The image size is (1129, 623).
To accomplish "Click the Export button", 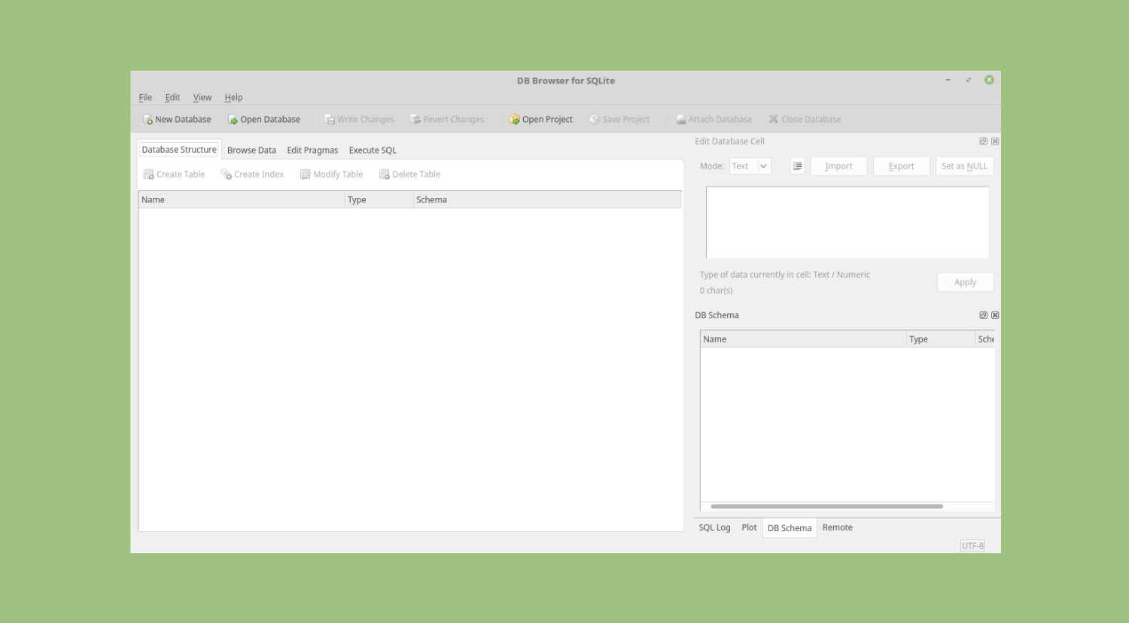I will (x=901, y=166).
